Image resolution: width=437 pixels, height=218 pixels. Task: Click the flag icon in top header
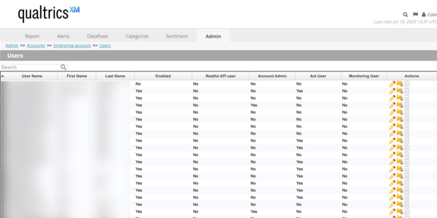click(415, 15)
